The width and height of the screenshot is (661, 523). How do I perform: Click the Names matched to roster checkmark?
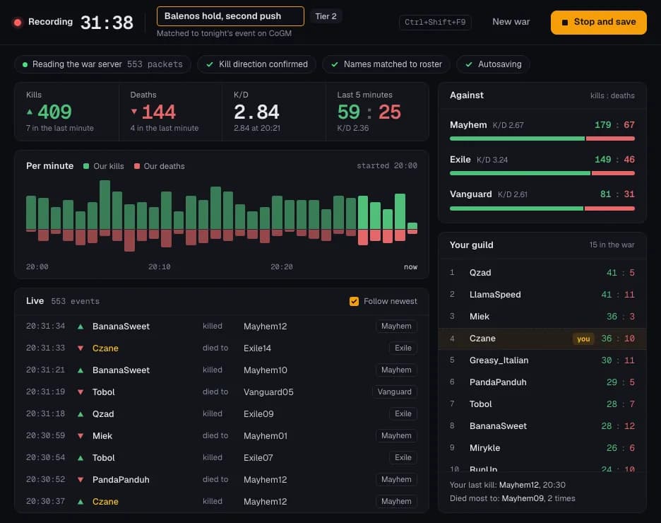(335, 64)
